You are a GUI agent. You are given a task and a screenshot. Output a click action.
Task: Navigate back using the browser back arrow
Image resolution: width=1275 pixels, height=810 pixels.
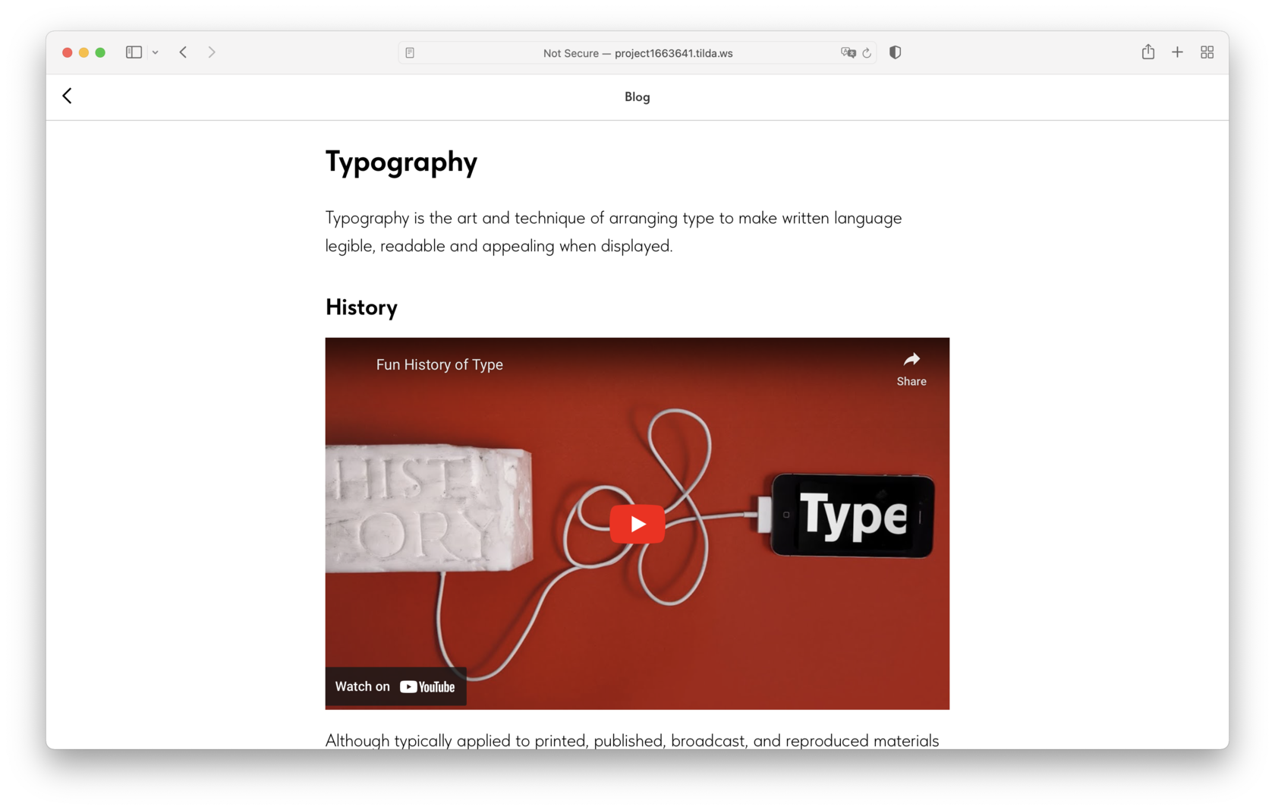[183, 52]
